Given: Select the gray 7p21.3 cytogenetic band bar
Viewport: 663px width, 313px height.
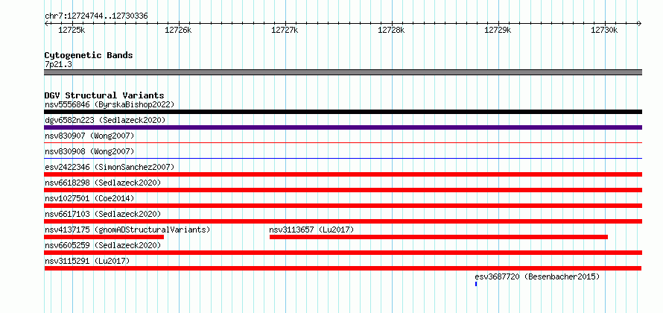Looking at the screenshot, I should pos(343,72).
